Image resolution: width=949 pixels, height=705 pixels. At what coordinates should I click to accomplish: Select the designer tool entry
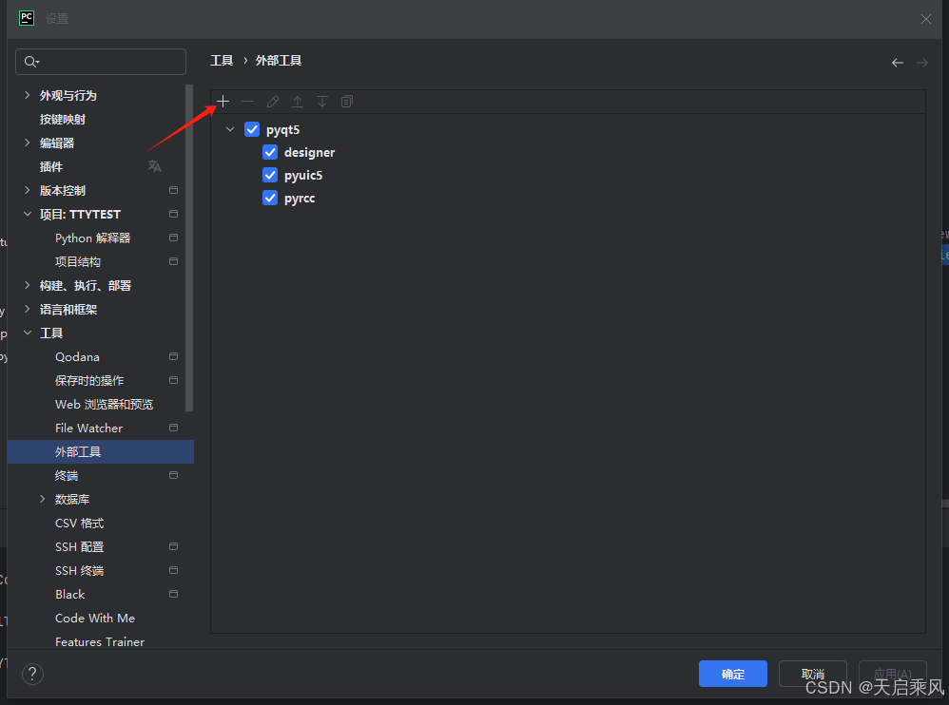click(x=309, y=152)
